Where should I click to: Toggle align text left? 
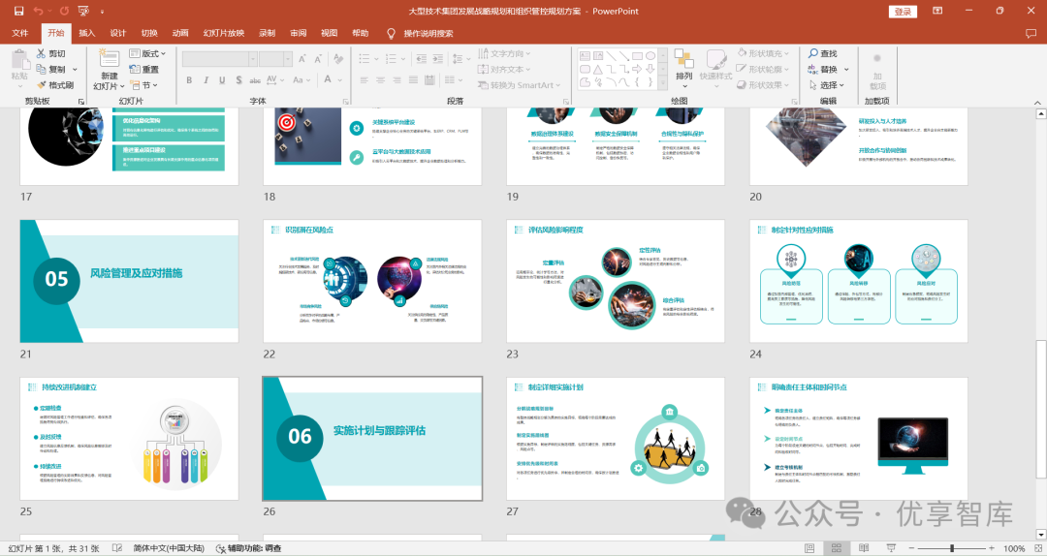(365, 80)
